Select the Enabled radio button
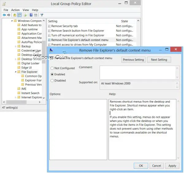This screenshot has height=173, width=184. pos(52,74)
